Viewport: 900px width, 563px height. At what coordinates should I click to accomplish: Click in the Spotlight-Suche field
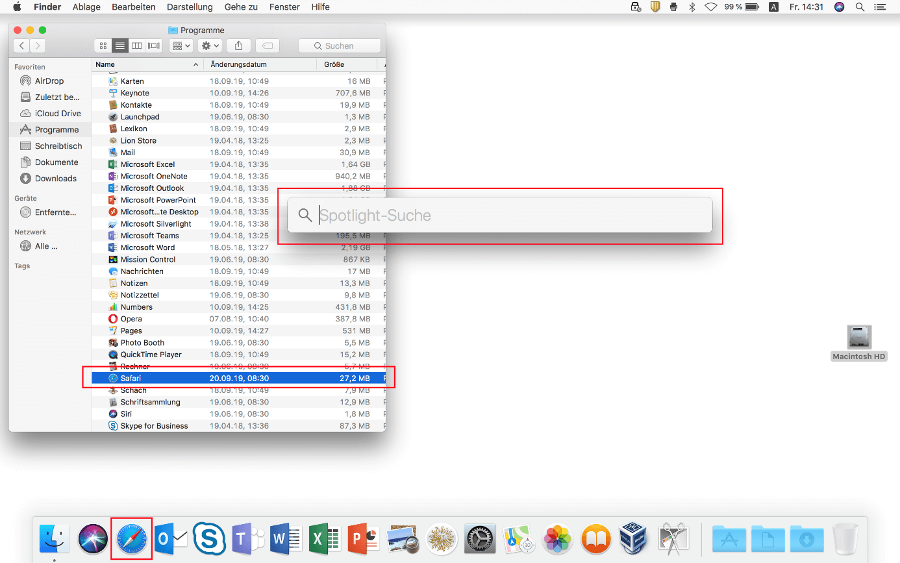pos(500,215)
